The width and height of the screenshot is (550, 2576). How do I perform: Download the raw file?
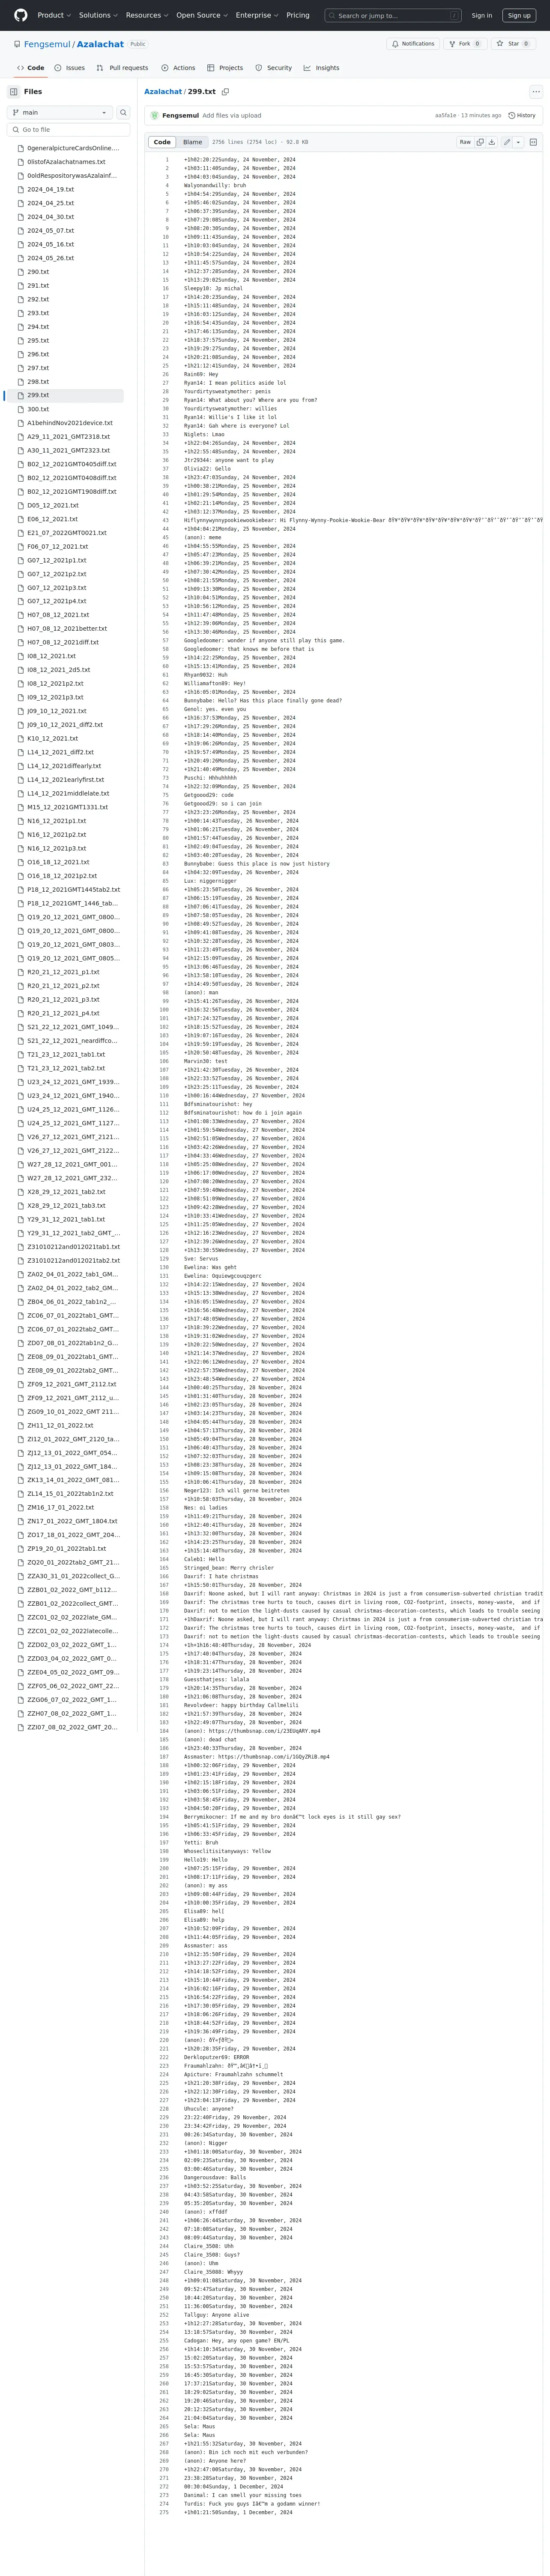pos(492,142)
